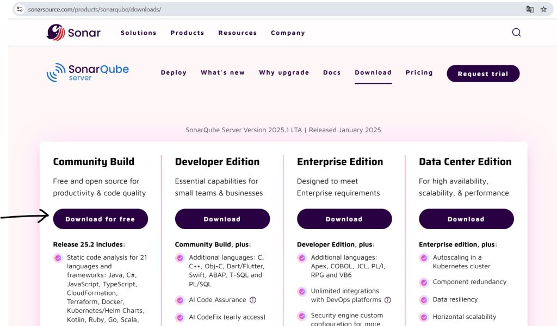Viewport: 557px width, 326px height.
Task: Click the translate page icon
Action: pyautogui.click(x=530, y=9)
